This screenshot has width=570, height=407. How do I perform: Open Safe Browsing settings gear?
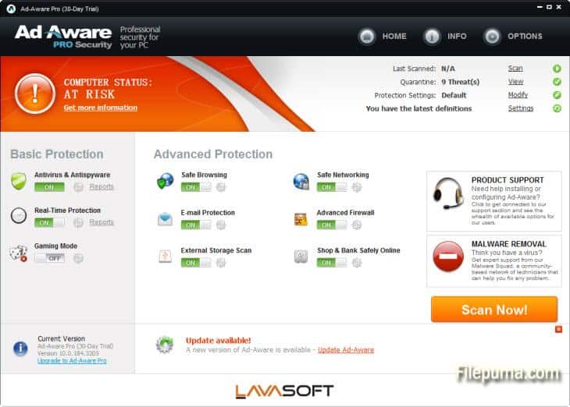pyautogui.click(x=221, y=187)
